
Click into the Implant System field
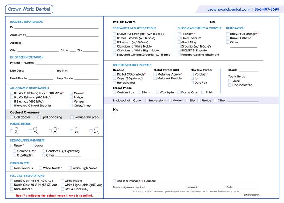tap(171, 22)
